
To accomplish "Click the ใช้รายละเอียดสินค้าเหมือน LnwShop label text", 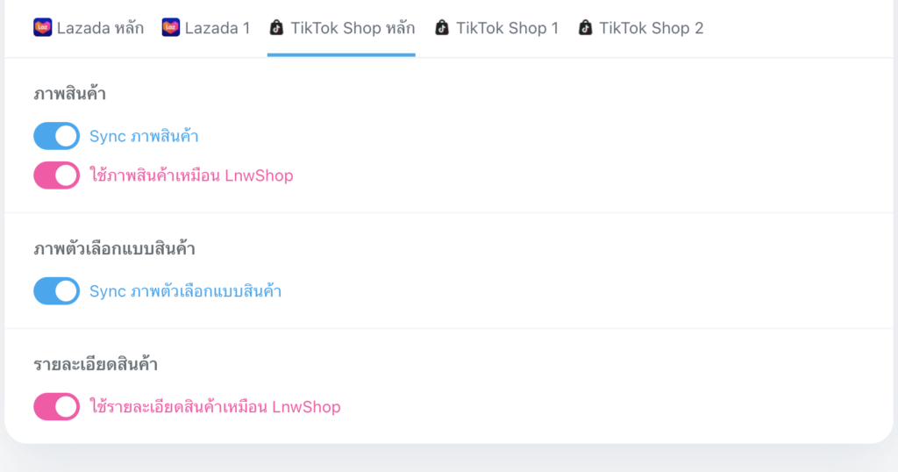I will pyautogui.click(x=215, y=407).
